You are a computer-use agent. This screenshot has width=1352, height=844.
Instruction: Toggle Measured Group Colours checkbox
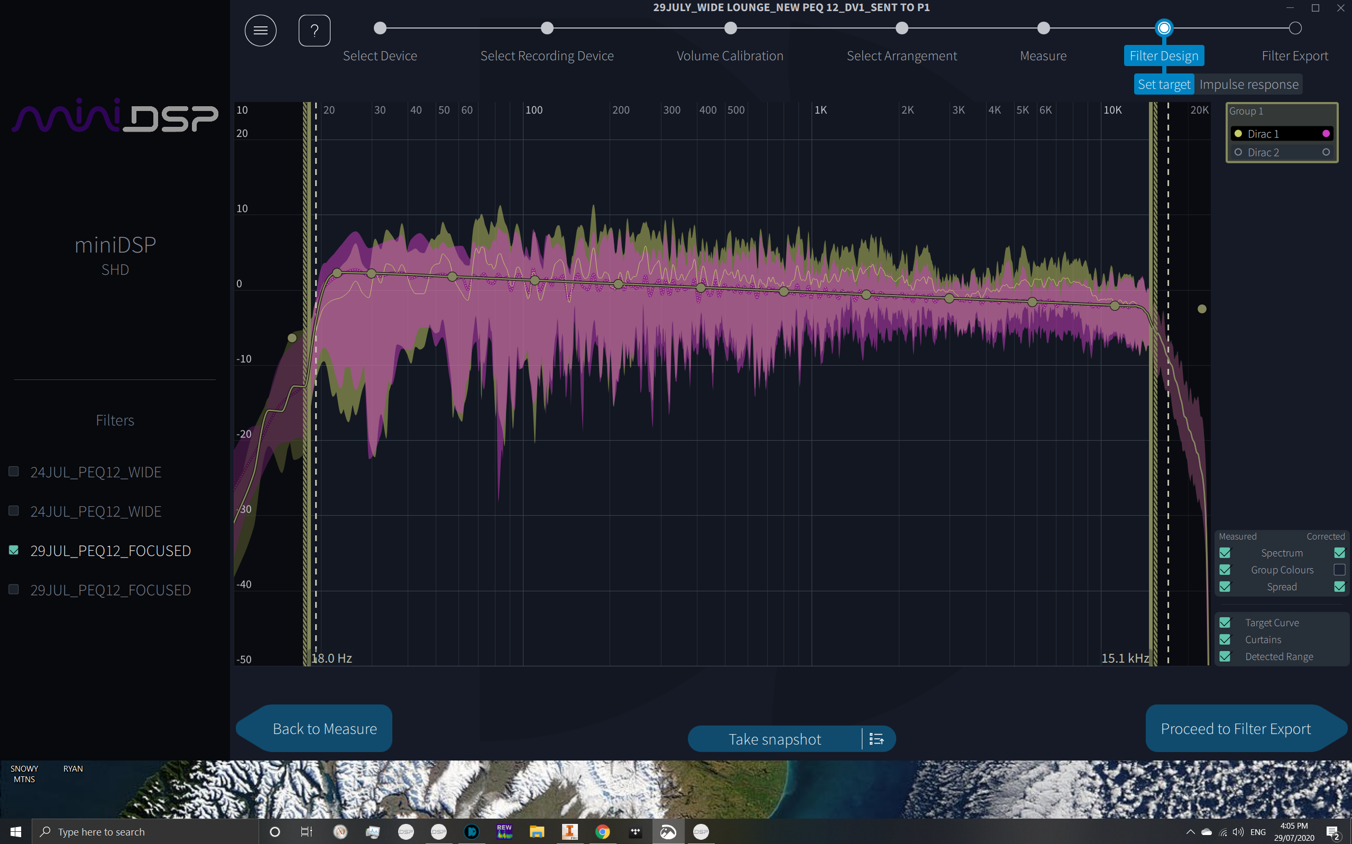(1225, 569)
